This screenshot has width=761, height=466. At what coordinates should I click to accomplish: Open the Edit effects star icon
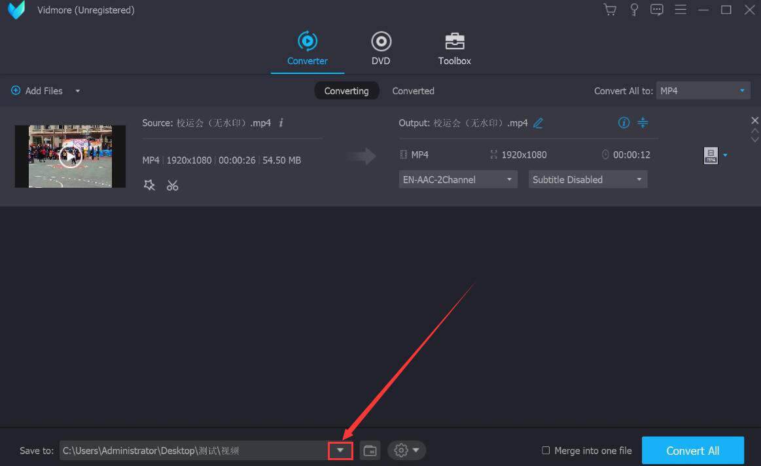tap(149, 185)
